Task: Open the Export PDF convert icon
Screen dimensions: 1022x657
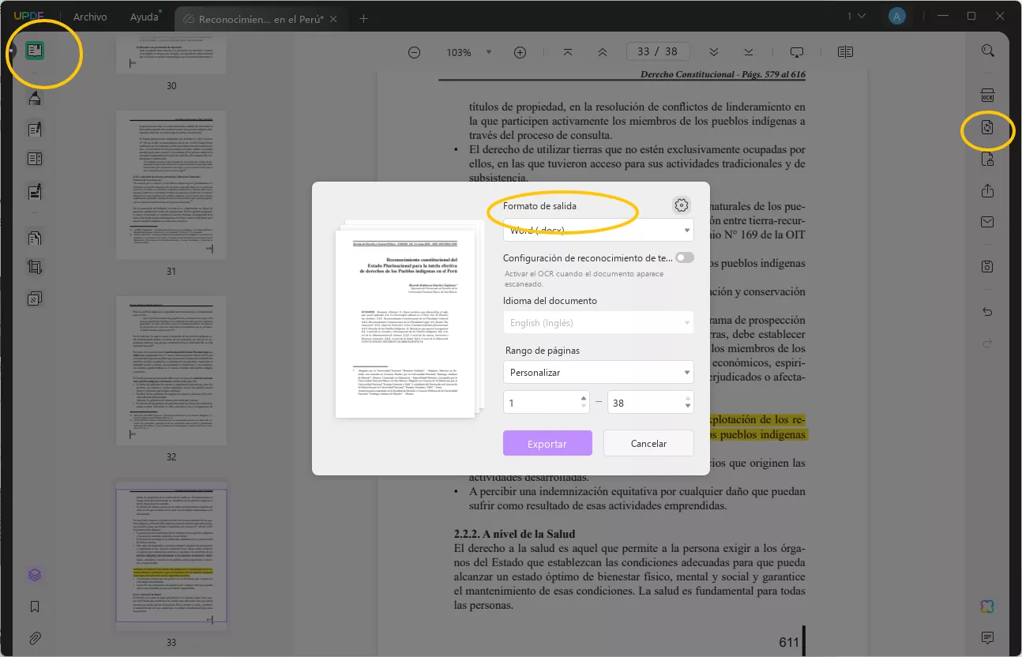Action: pyautogui.click(x=987, y=128)
